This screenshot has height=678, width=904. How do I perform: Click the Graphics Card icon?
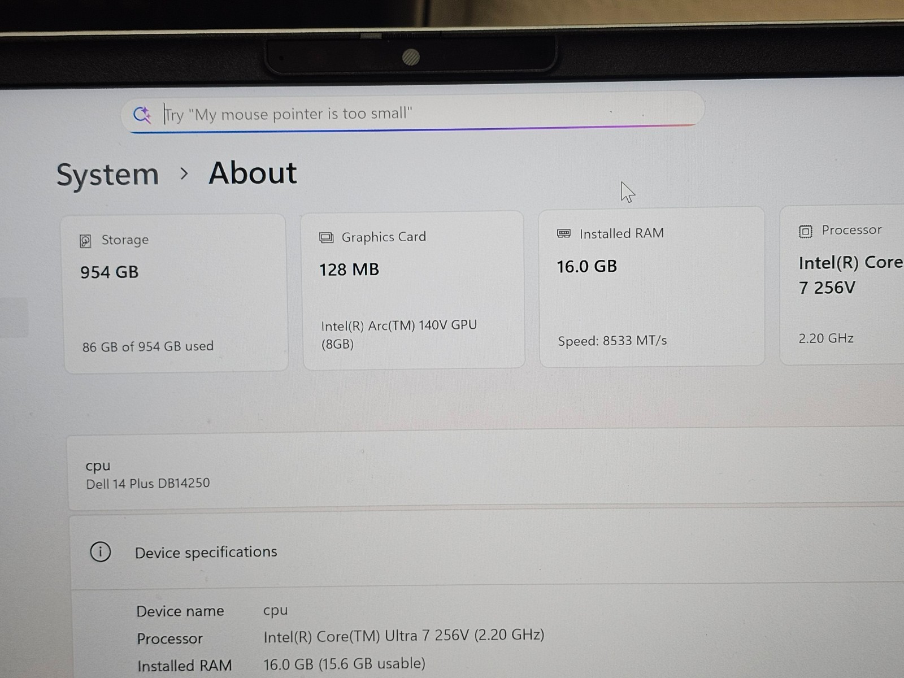click(326, 238)
